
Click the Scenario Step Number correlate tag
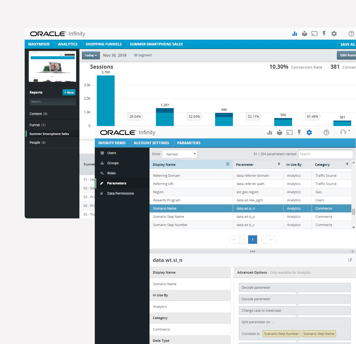click(x=281, y=334)
